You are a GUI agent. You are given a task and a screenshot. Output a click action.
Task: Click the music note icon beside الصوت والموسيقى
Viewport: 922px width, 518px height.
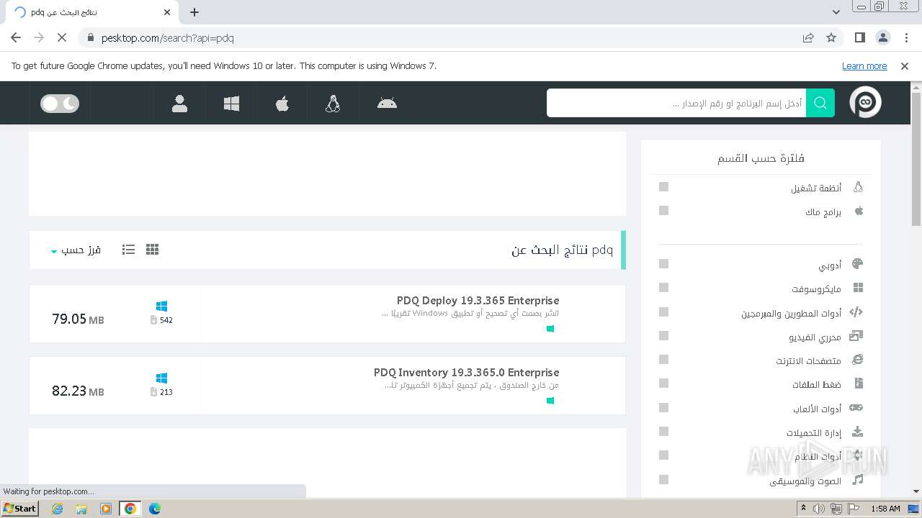(857, 479)
